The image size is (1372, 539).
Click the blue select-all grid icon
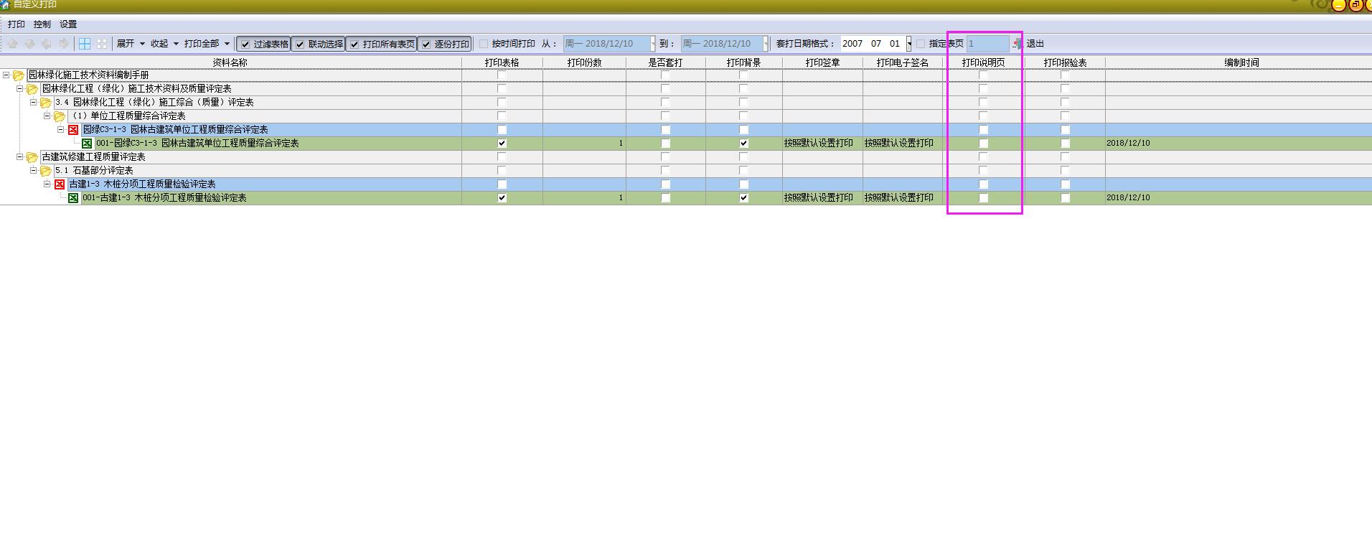[x=85, y=44]
